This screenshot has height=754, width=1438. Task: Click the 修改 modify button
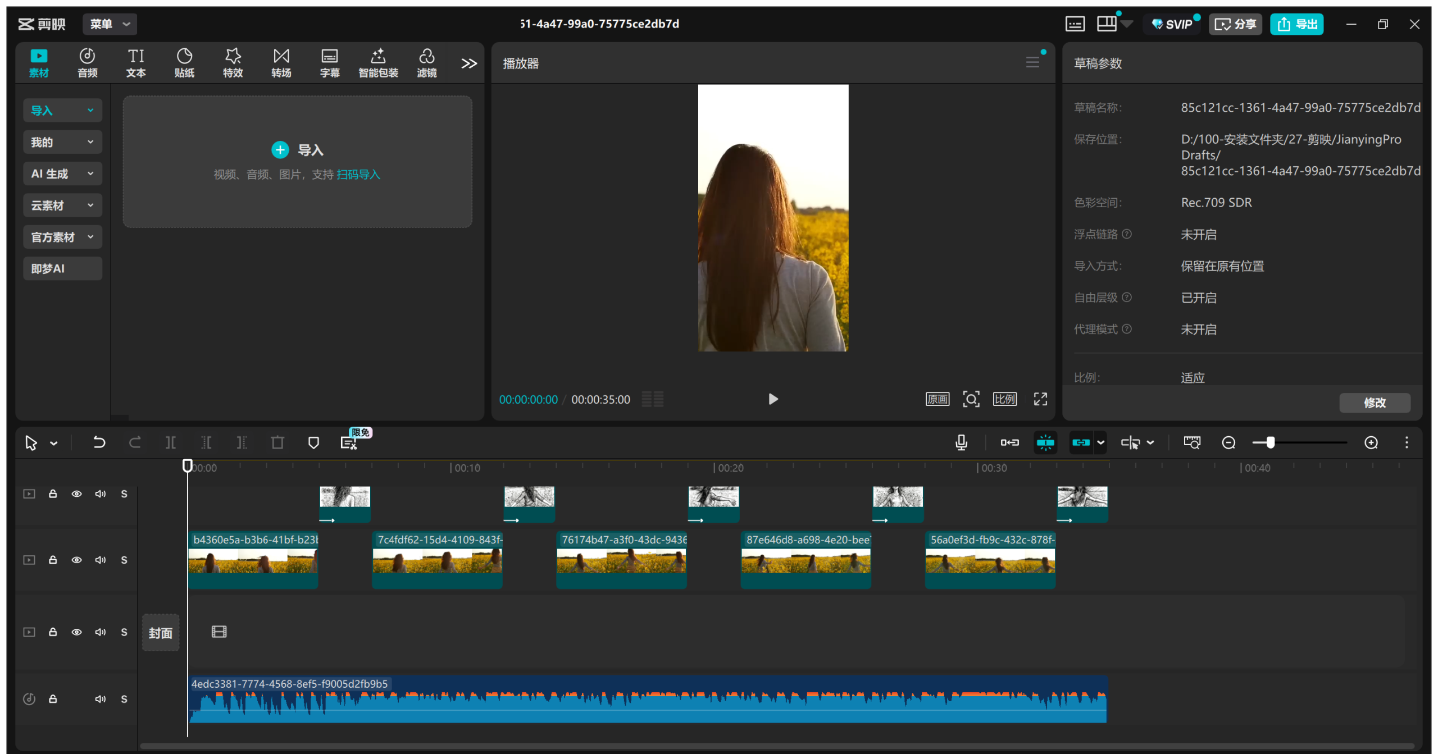pyautogui.click(x=1374, y=403)
